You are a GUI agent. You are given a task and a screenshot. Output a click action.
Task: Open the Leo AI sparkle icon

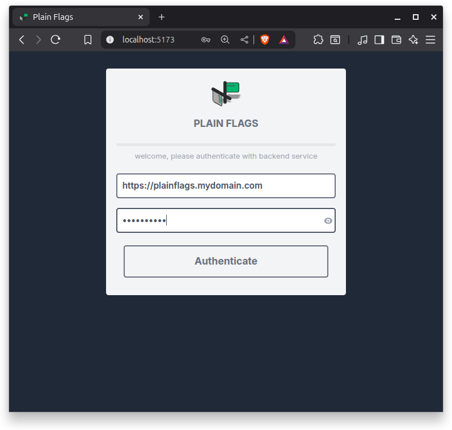pyautogui.click(x=413, y=40)
